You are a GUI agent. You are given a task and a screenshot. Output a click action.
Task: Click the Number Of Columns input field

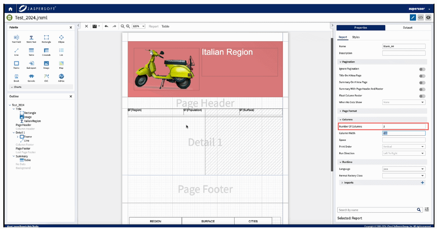click(x=404, y=127)
